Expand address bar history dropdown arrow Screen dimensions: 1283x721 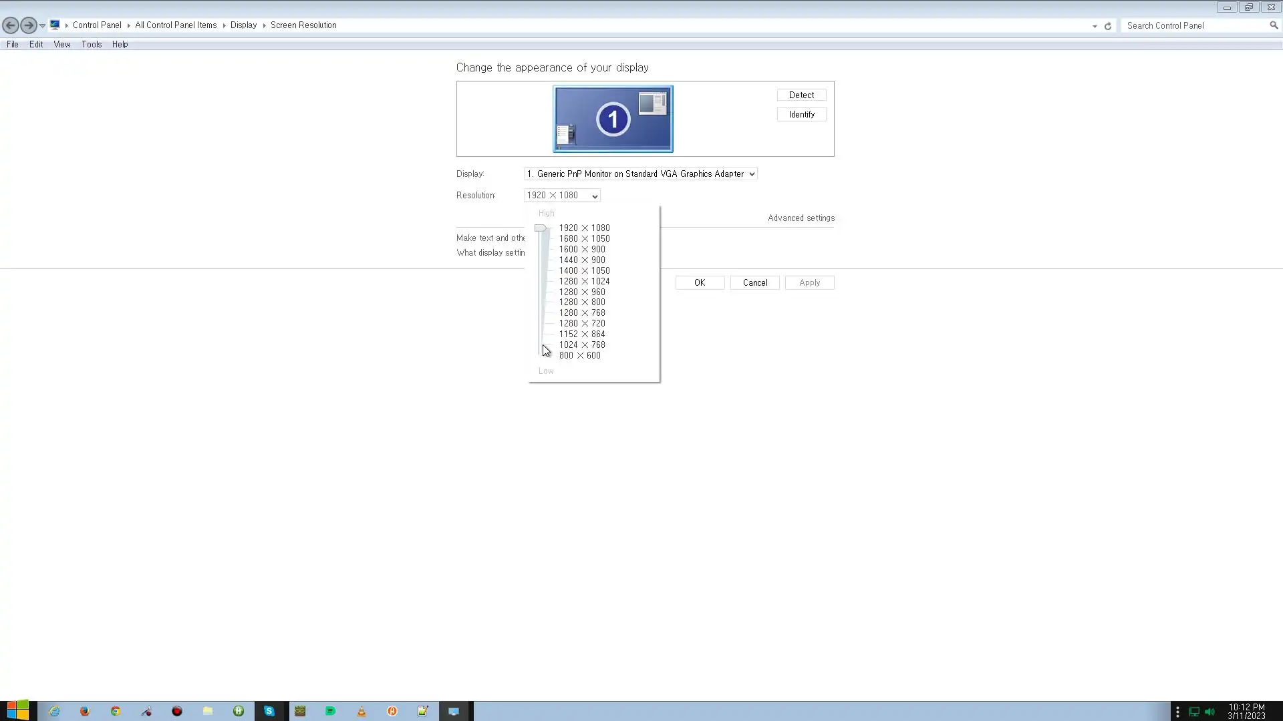click(x=1095, y=26)
